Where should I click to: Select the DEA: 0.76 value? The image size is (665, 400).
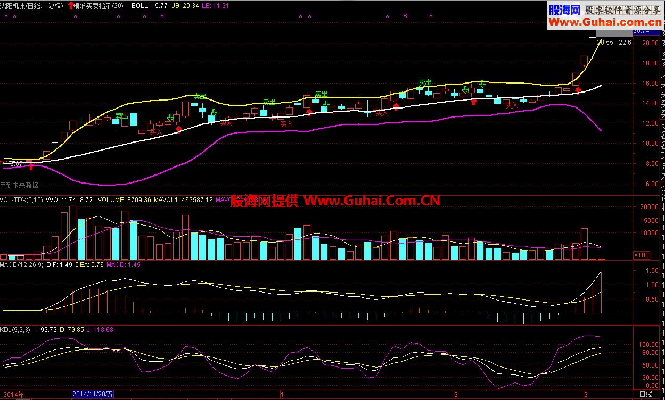pos(89,264)
